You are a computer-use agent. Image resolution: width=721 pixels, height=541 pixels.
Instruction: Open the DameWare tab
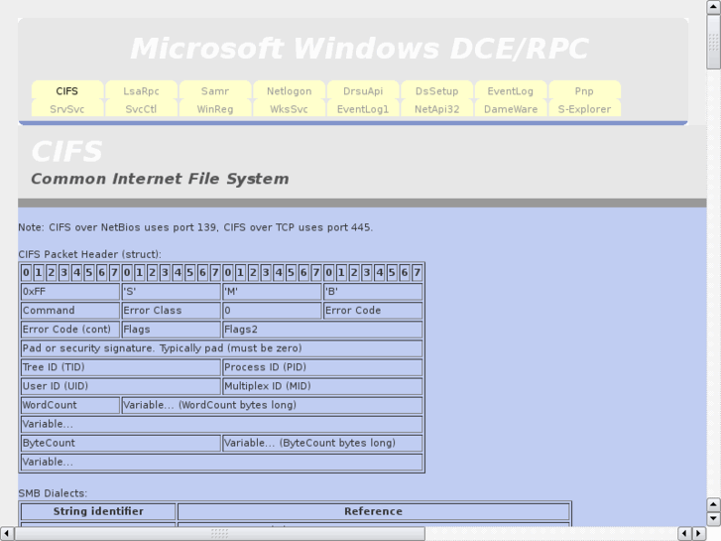point(511,109)
